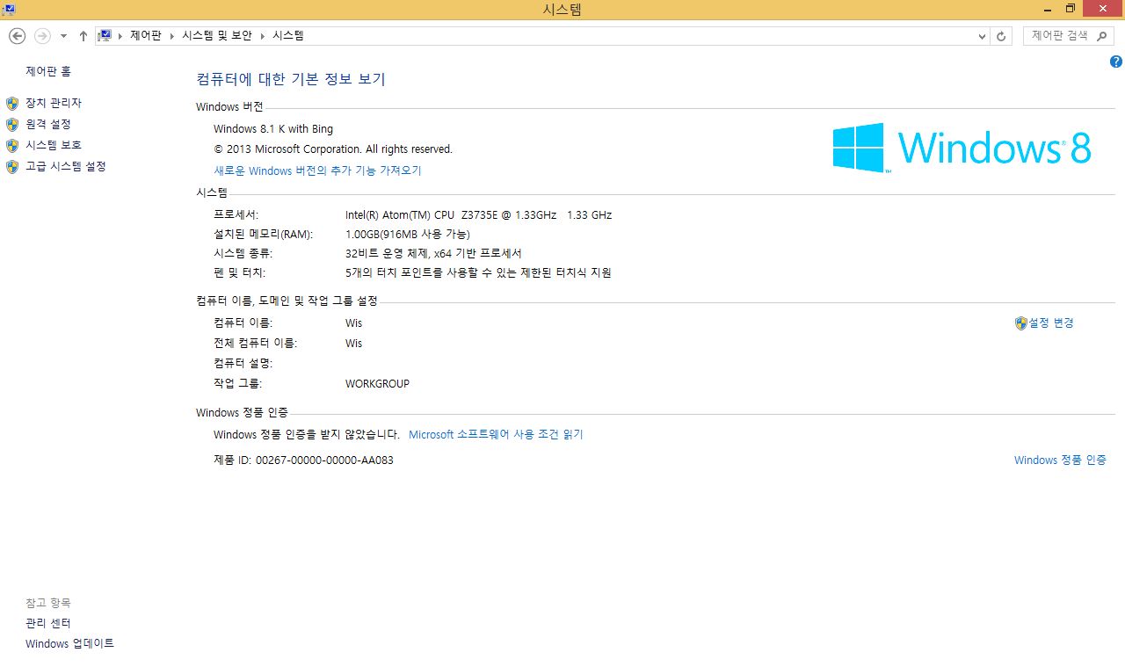
Task: Open 제어판 홈 link
Action: (48, 71)
